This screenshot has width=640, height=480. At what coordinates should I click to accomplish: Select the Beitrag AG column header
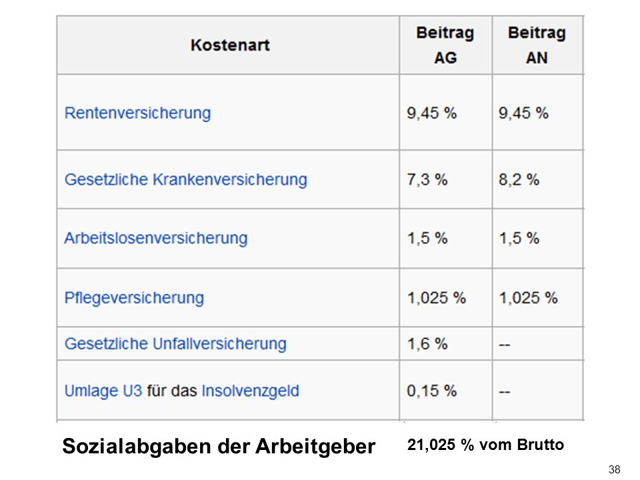[x=445, y=45]
